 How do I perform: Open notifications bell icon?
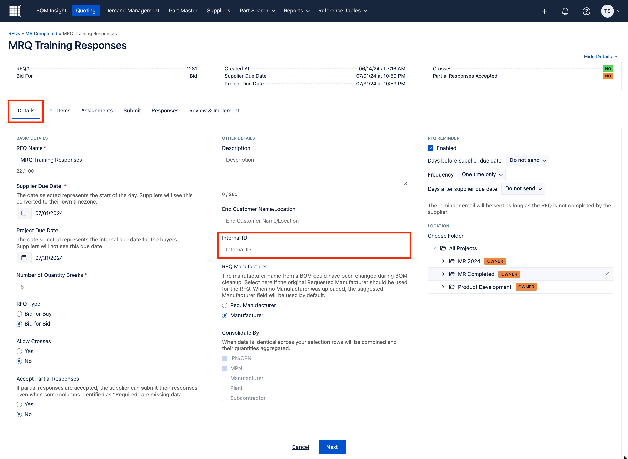(x=565, y=11)
